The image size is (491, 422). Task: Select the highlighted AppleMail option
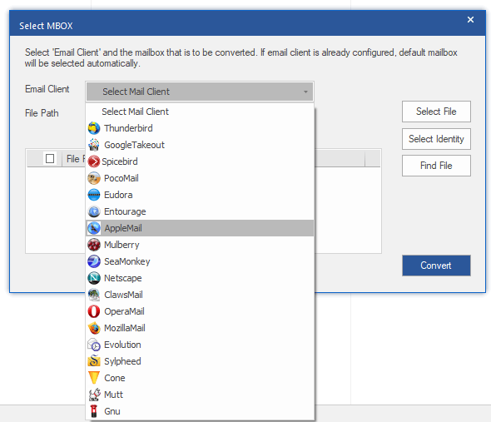[x=200, y=228]
